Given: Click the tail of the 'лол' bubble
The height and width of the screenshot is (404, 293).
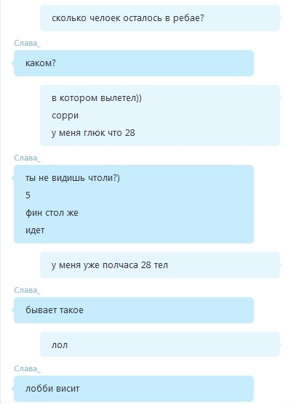Looking at the screenshot, I should (x=281, y=344).
